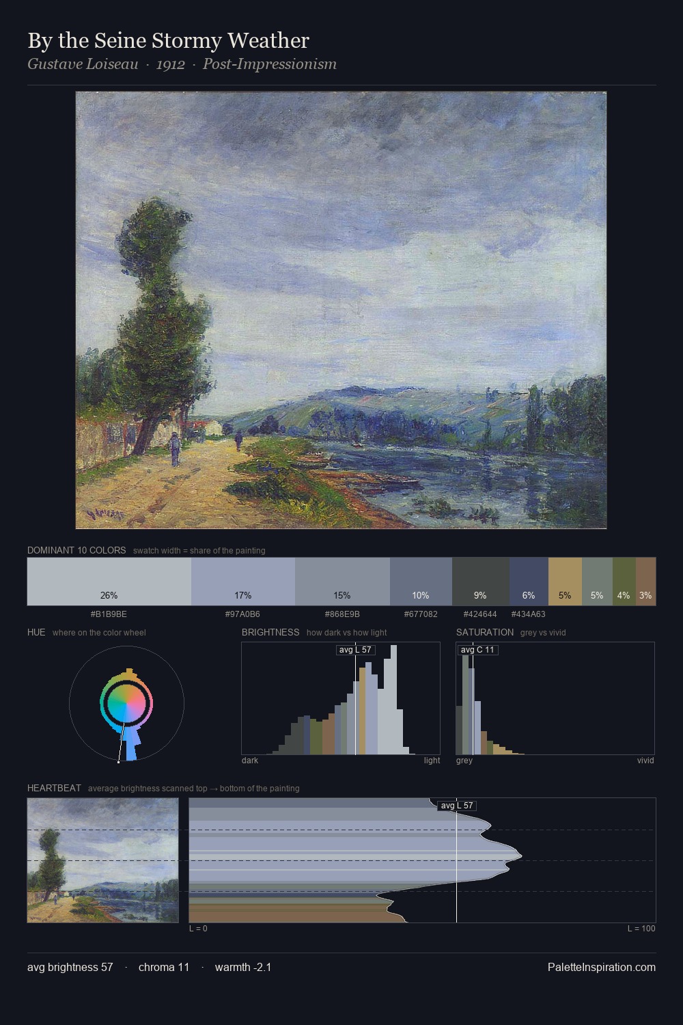Click the title 'By the Seine Stormy Weather'
The image size is (683, 1025).
click(168, 41)
